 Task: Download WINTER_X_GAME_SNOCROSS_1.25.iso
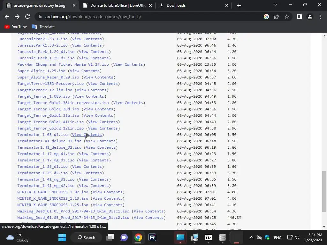pyautogui.click(x=53, y=205)
